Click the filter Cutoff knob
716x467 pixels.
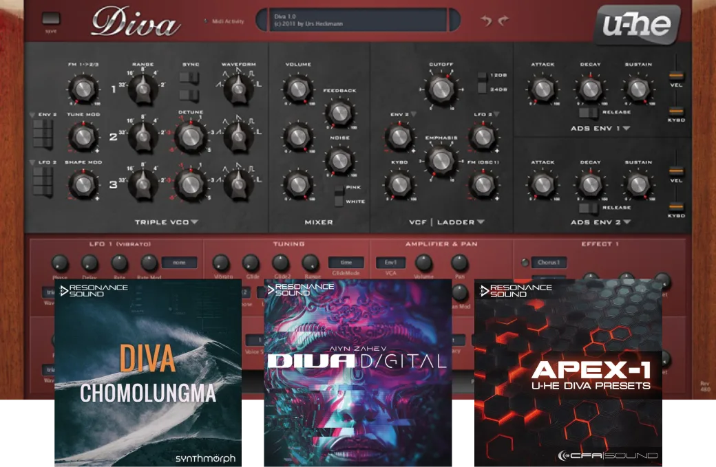441,89
